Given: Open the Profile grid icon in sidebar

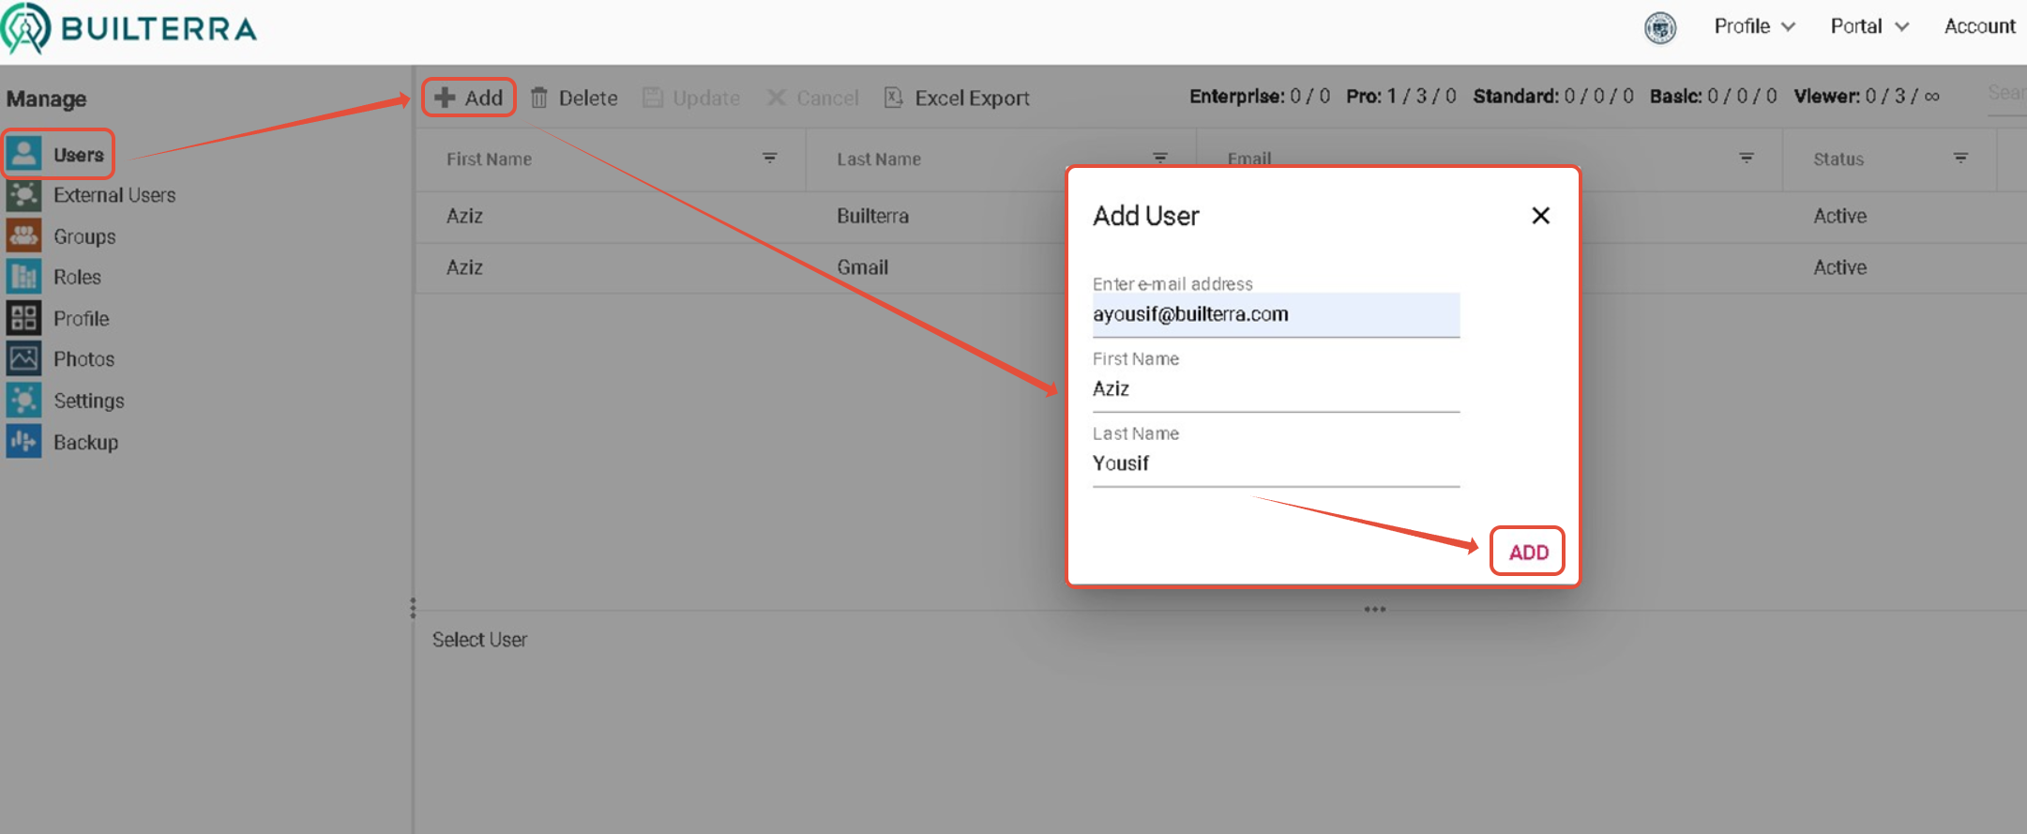Looking at the screenshot, I should 23,318.
